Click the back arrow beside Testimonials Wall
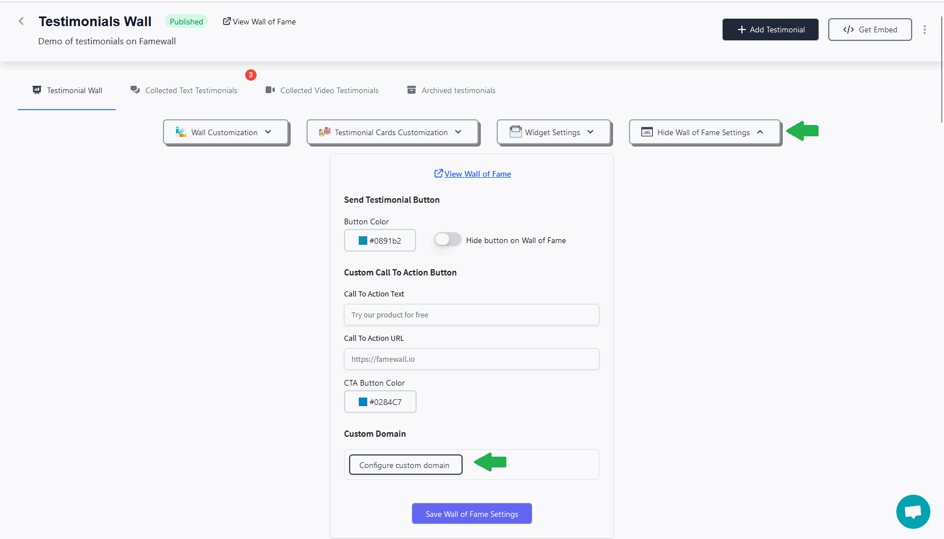 [x=22, y=22]
